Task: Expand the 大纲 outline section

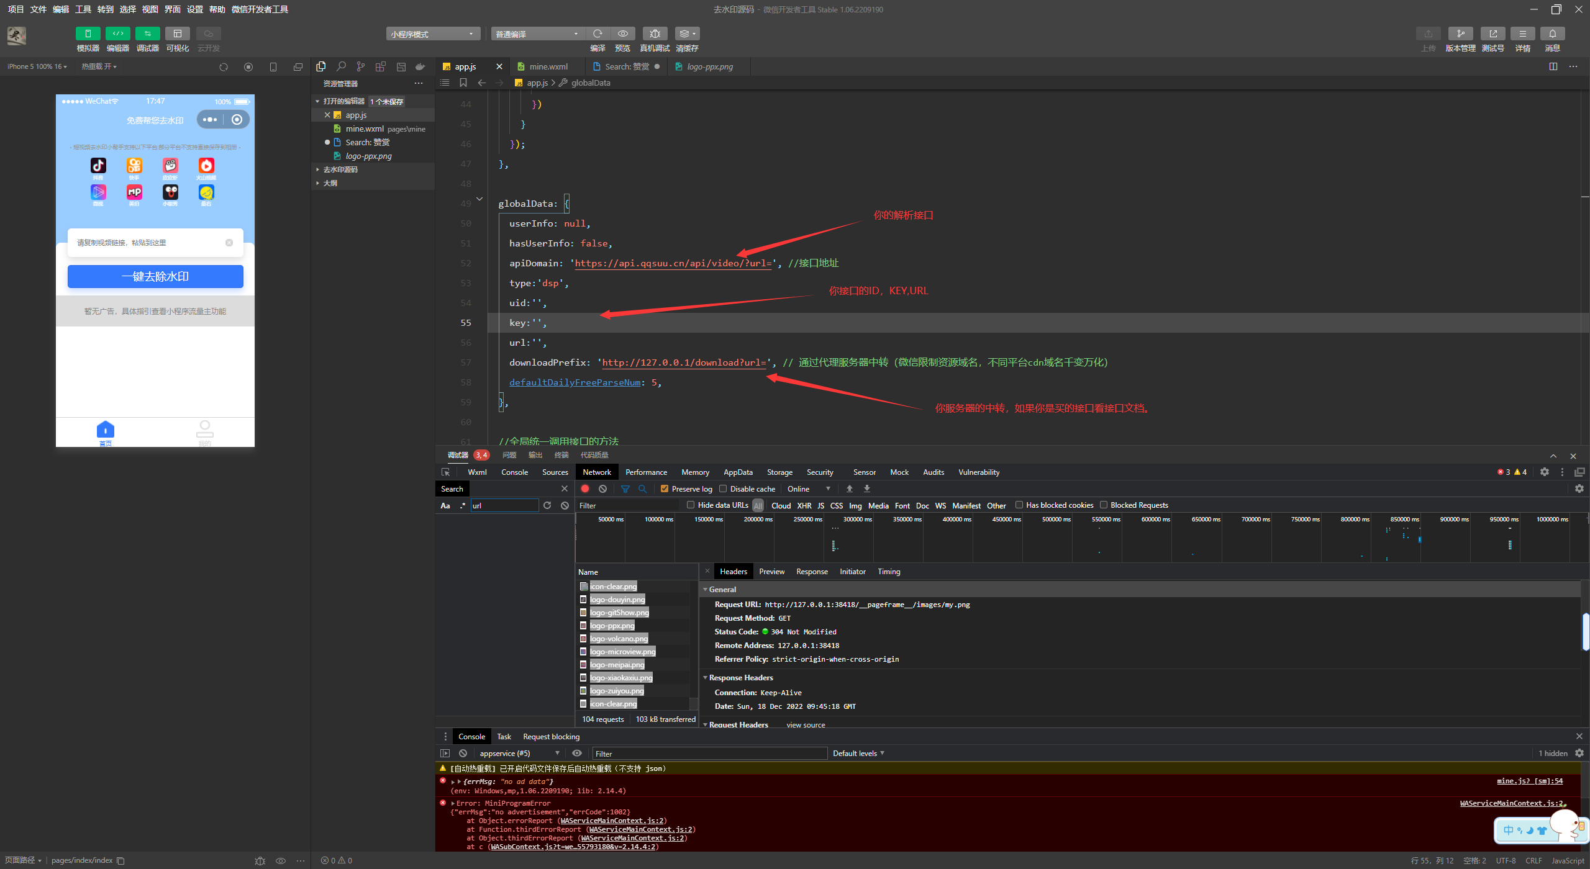Action: click(x=330, y=183)
